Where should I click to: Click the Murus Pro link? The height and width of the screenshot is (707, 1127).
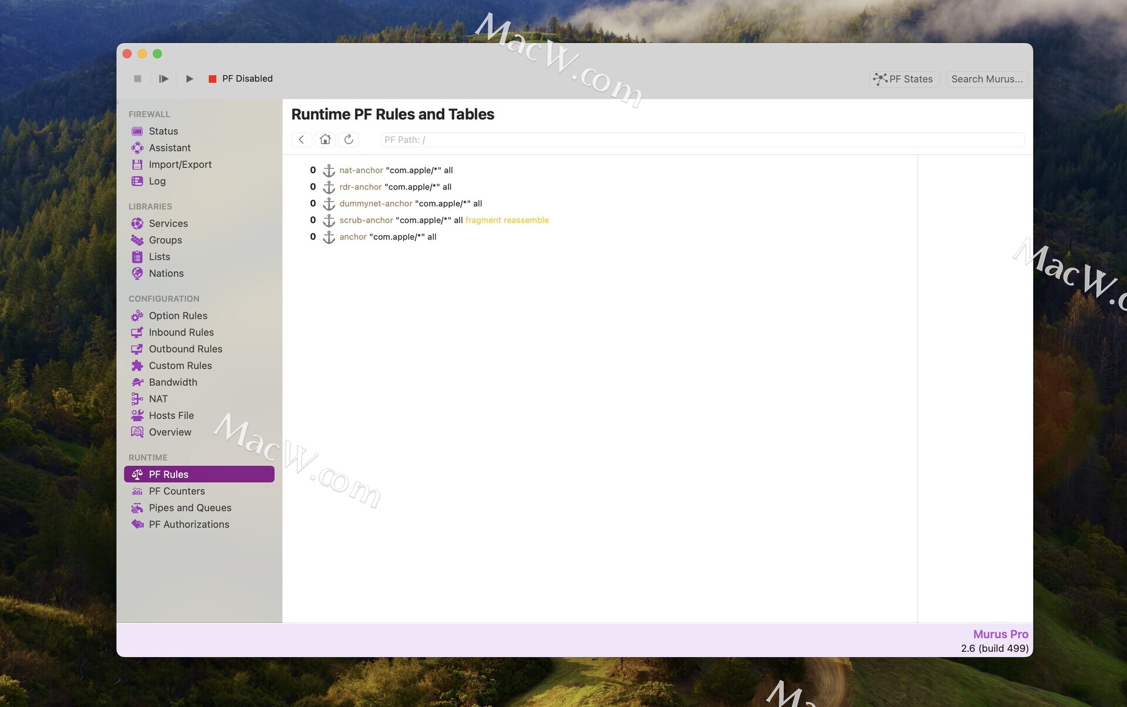pyautogui.click(x=1000, y=634)
